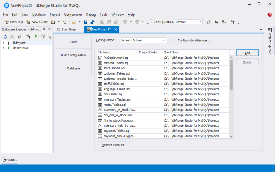Select the demo-mysql connection
Viewport: 275px width, 172px height.
tap(20, 47)
